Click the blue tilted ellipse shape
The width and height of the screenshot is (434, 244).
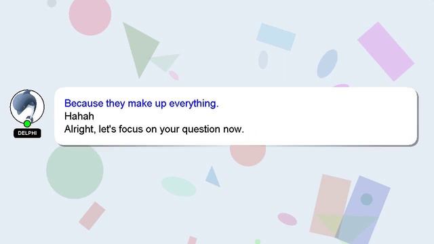[x=327, y=64]
